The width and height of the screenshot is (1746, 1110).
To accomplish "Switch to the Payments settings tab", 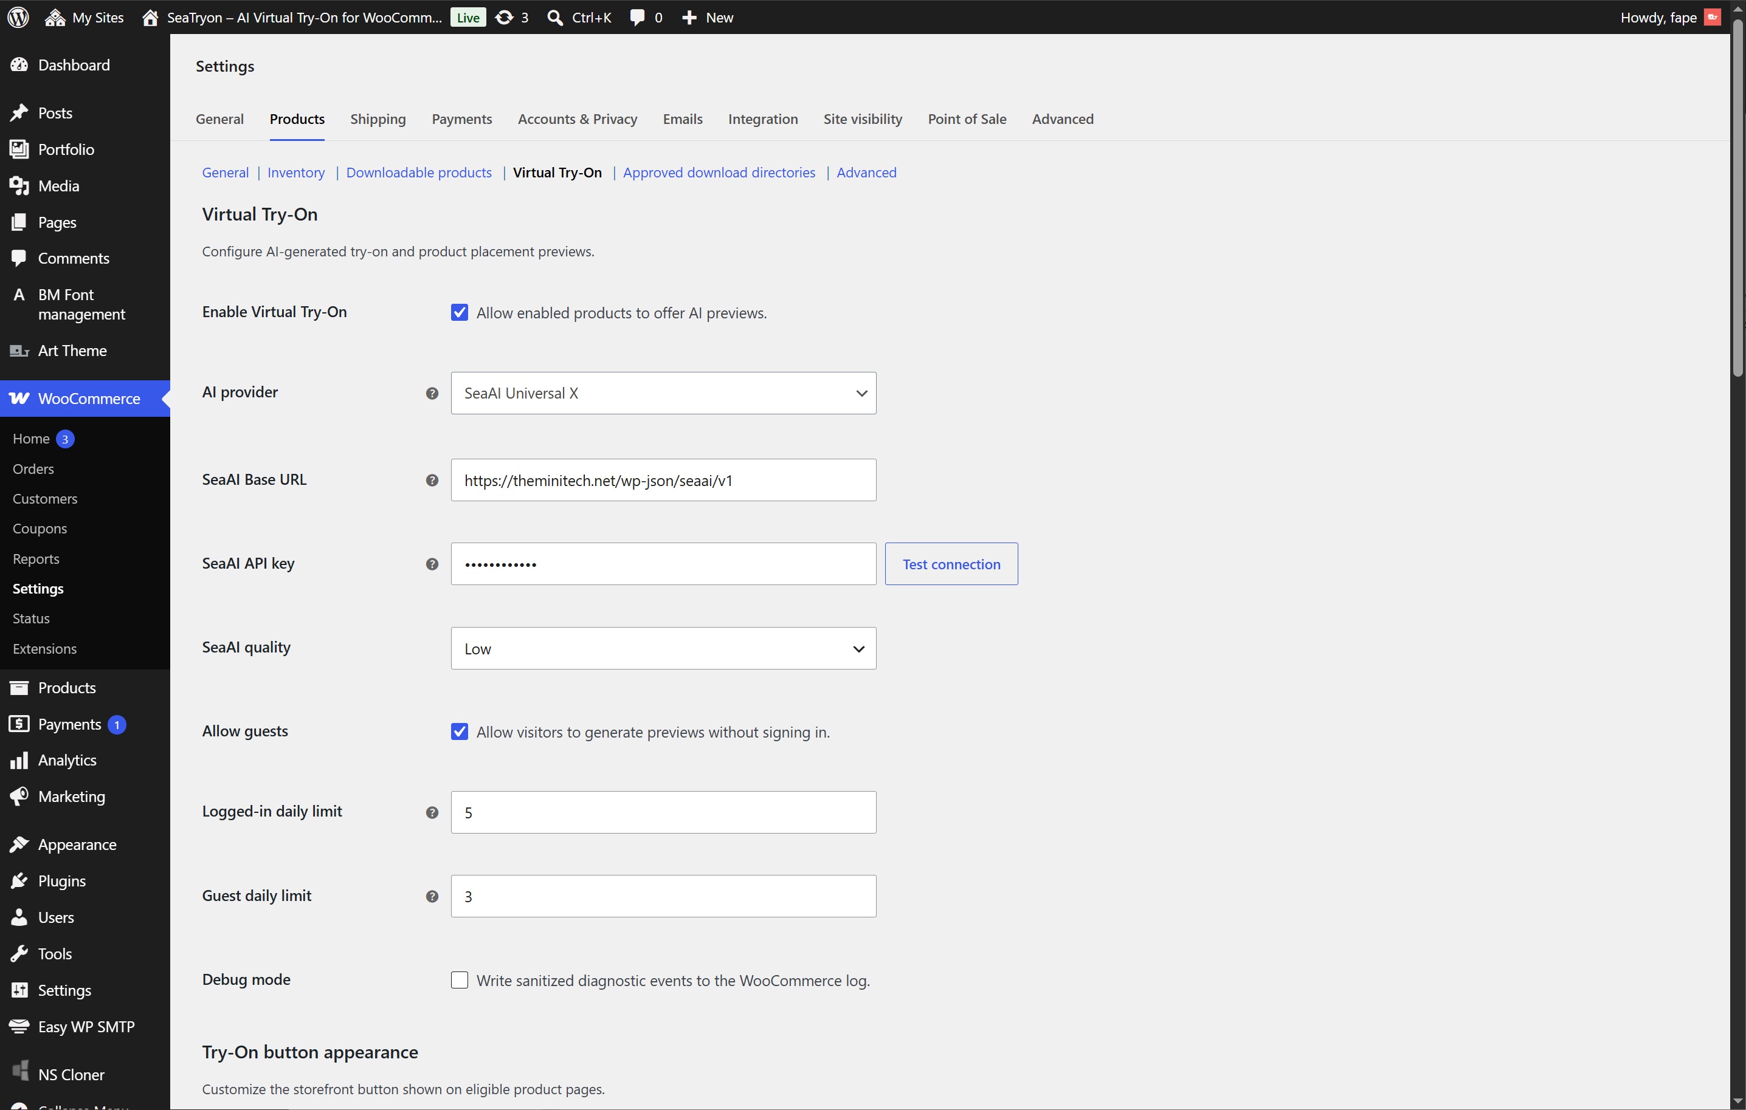I will (x=462, y=119).
